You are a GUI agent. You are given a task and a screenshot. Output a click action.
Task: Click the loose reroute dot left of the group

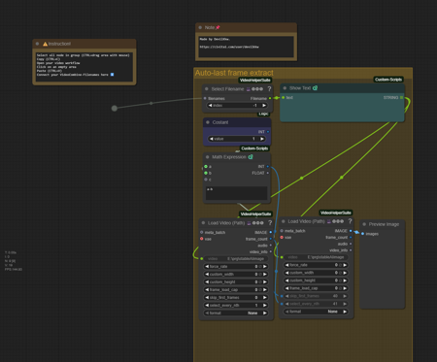click(115, 109)
